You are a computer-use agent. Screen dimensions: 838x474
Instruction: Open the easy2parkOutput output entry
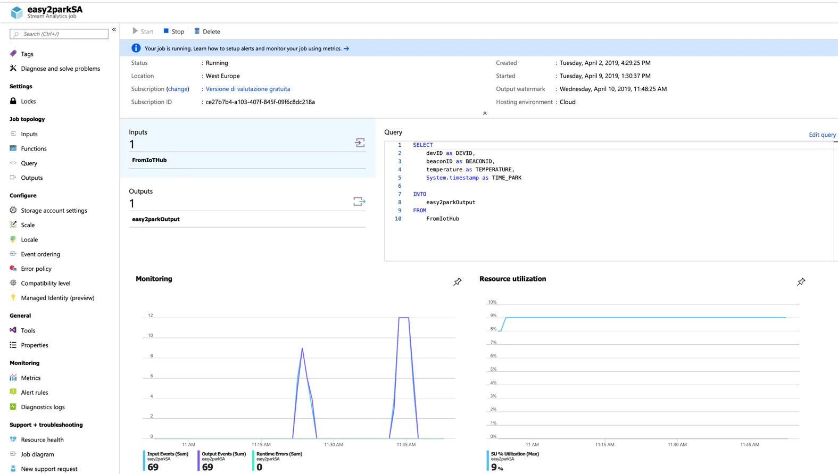click(x=156, y=219)
